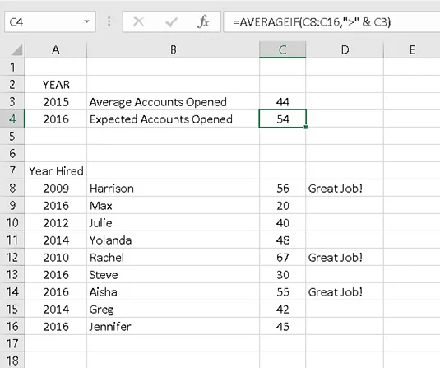The image size is (440, 368).
Task: Select row 4 header
Action: point(12,119)
